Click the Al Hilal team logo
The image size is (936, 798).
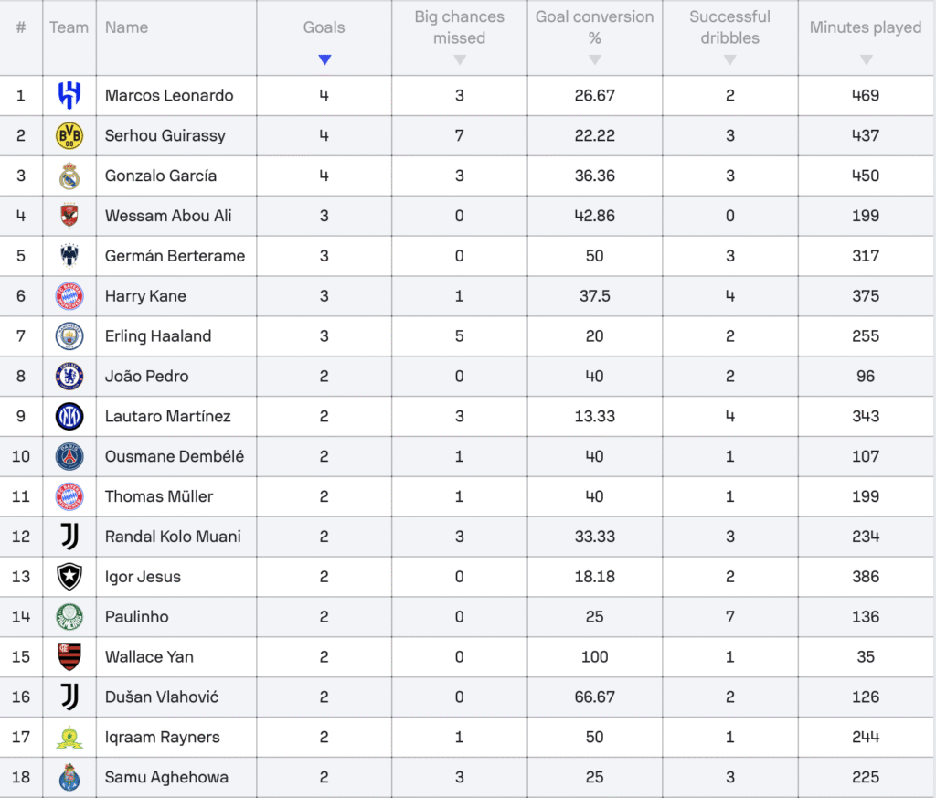pyautogui.click(x=69, y=95)
